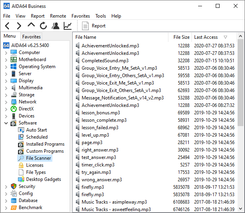Open the Favorites menu
This screenshot has width=245, height=213.
[80, 16]
